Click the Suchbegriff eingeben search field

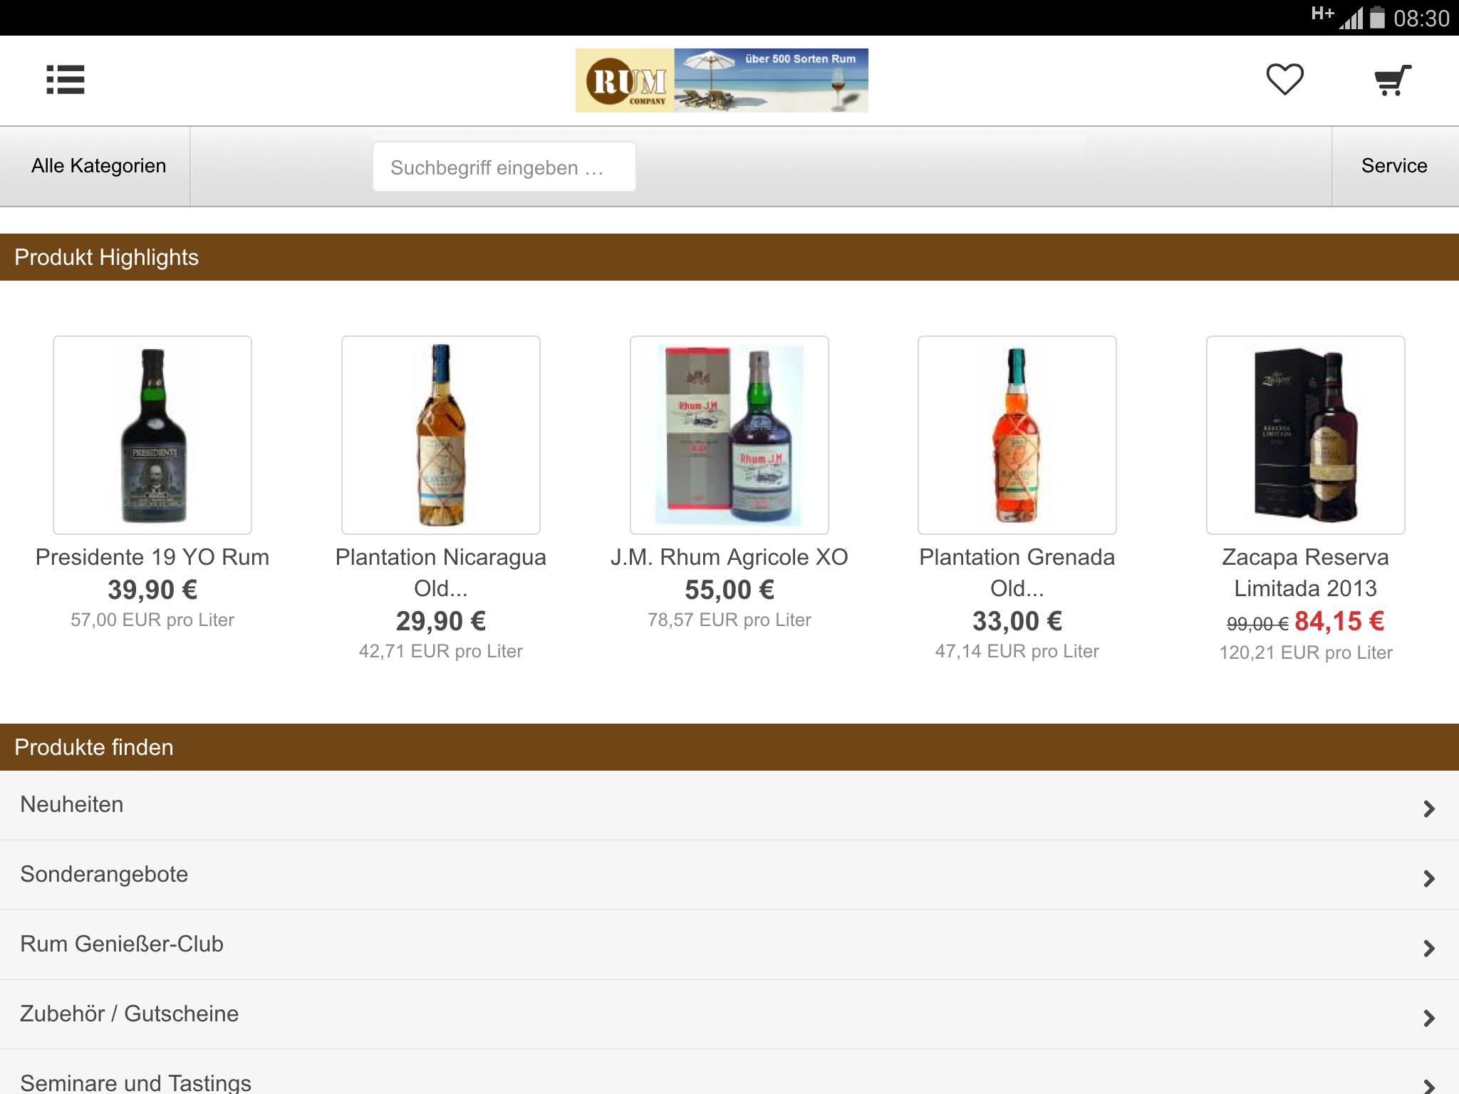[503, 165]
